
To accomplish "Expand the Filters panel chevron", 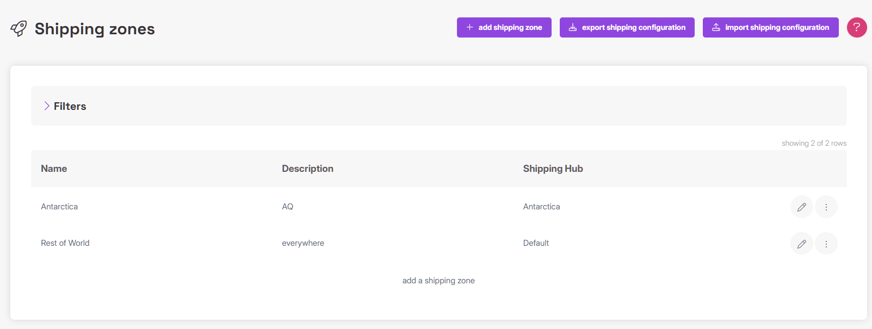I will tap(47, 106).
